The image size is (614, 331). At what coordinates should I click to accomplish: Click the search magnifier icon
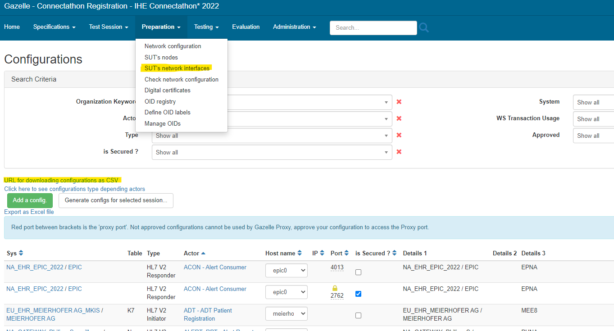[424, 27]
